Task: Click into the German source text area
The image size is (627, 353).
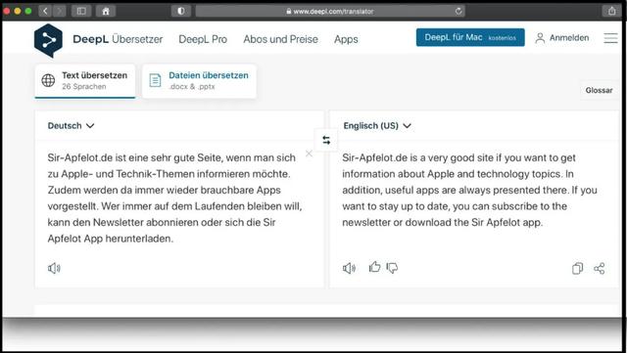Action: (174, 199)
